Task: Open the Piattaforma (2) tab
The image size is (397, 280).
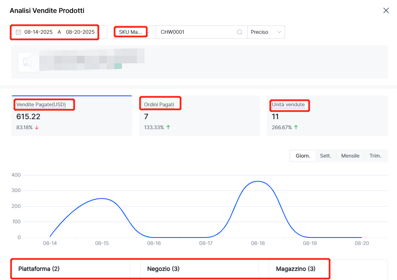Action: click(x=39, y=269)
